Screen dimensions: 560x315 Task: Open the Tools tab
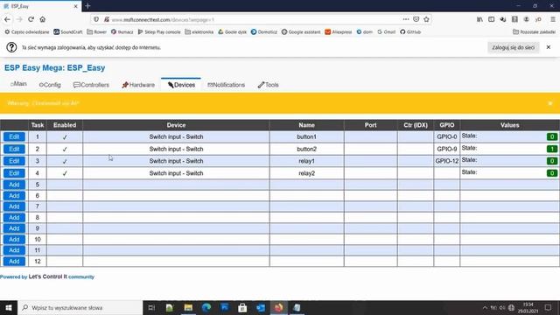click(x=269, y=85)
